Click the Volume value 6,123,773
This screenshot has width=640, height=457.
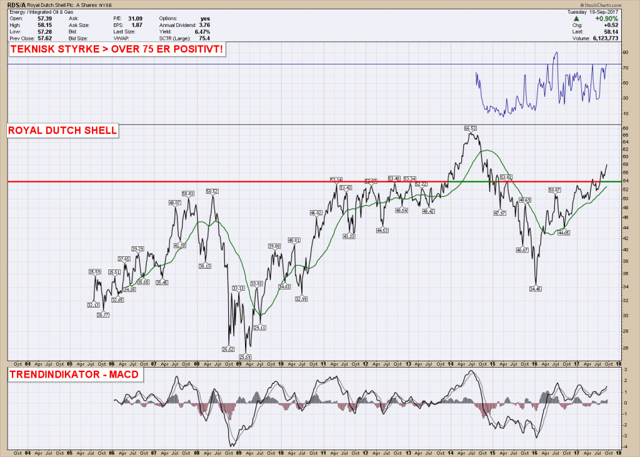tap(605, 38)
